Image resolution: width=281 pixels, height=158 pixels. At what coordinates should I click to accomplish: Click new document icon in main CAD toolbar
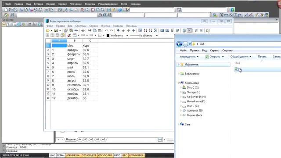(6, 10)
